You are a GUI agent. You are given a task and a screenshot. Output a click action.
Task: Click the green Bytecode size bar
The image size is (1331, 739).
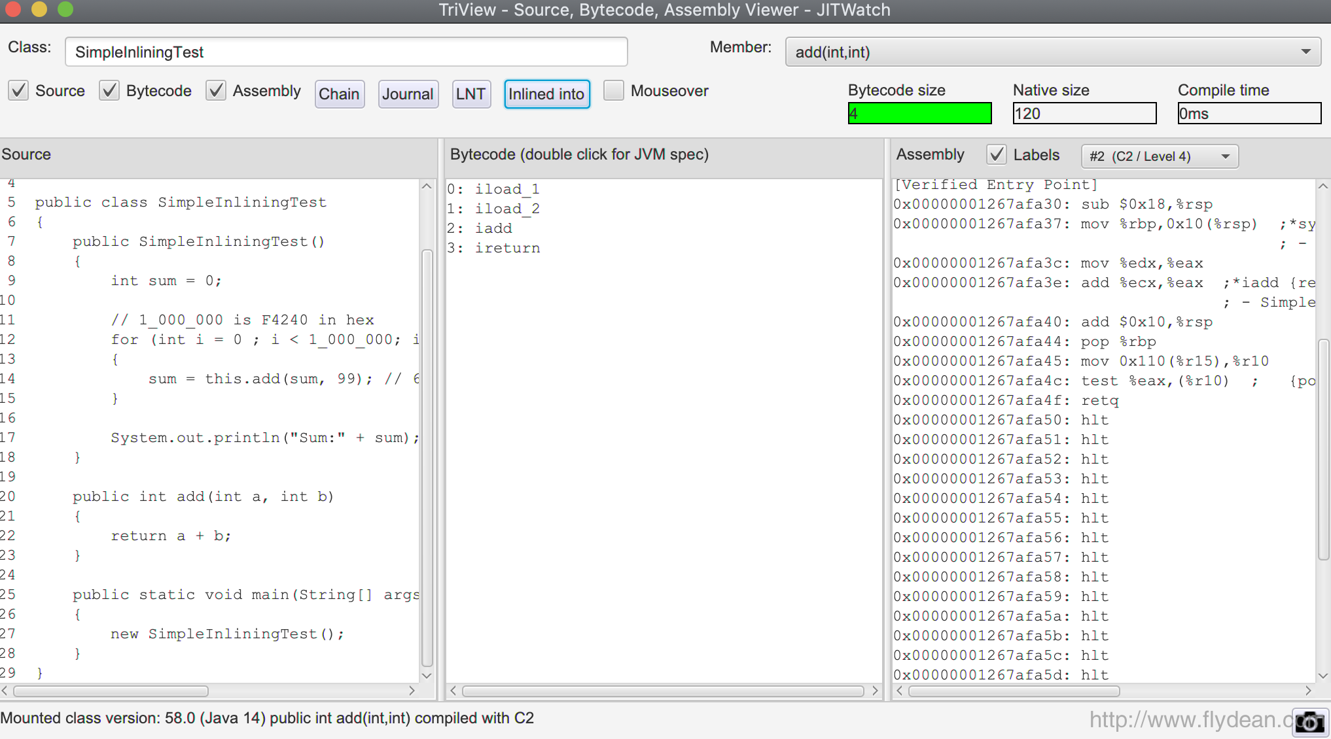tap(919, 114)
